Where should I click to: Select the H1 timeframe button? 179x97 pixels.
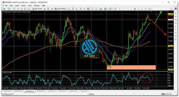click(x=176, y=26)
